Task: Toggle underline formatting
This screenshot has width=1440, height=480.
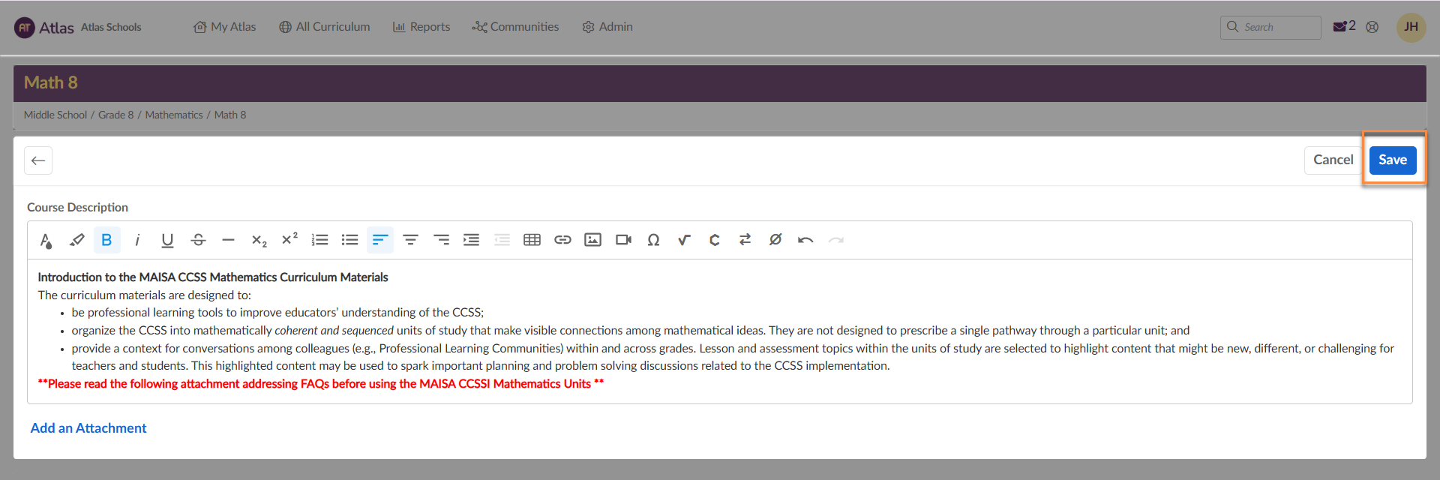Action: tap(167, 240)
